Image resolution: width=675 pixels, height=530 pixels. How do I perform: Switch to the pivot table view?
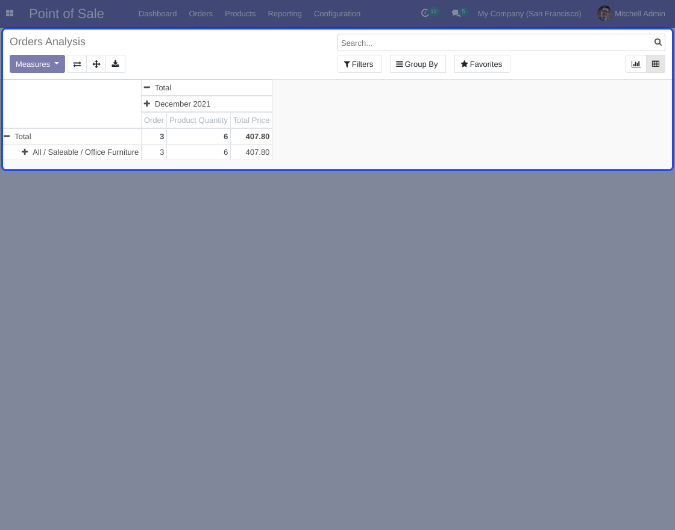click(656, 64)
